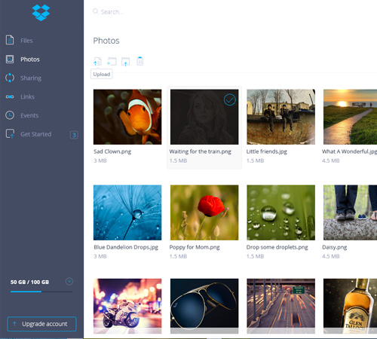Click the file name Poppy for Mom.png
This screenshot has height=339, width=377.
(195, 247)
